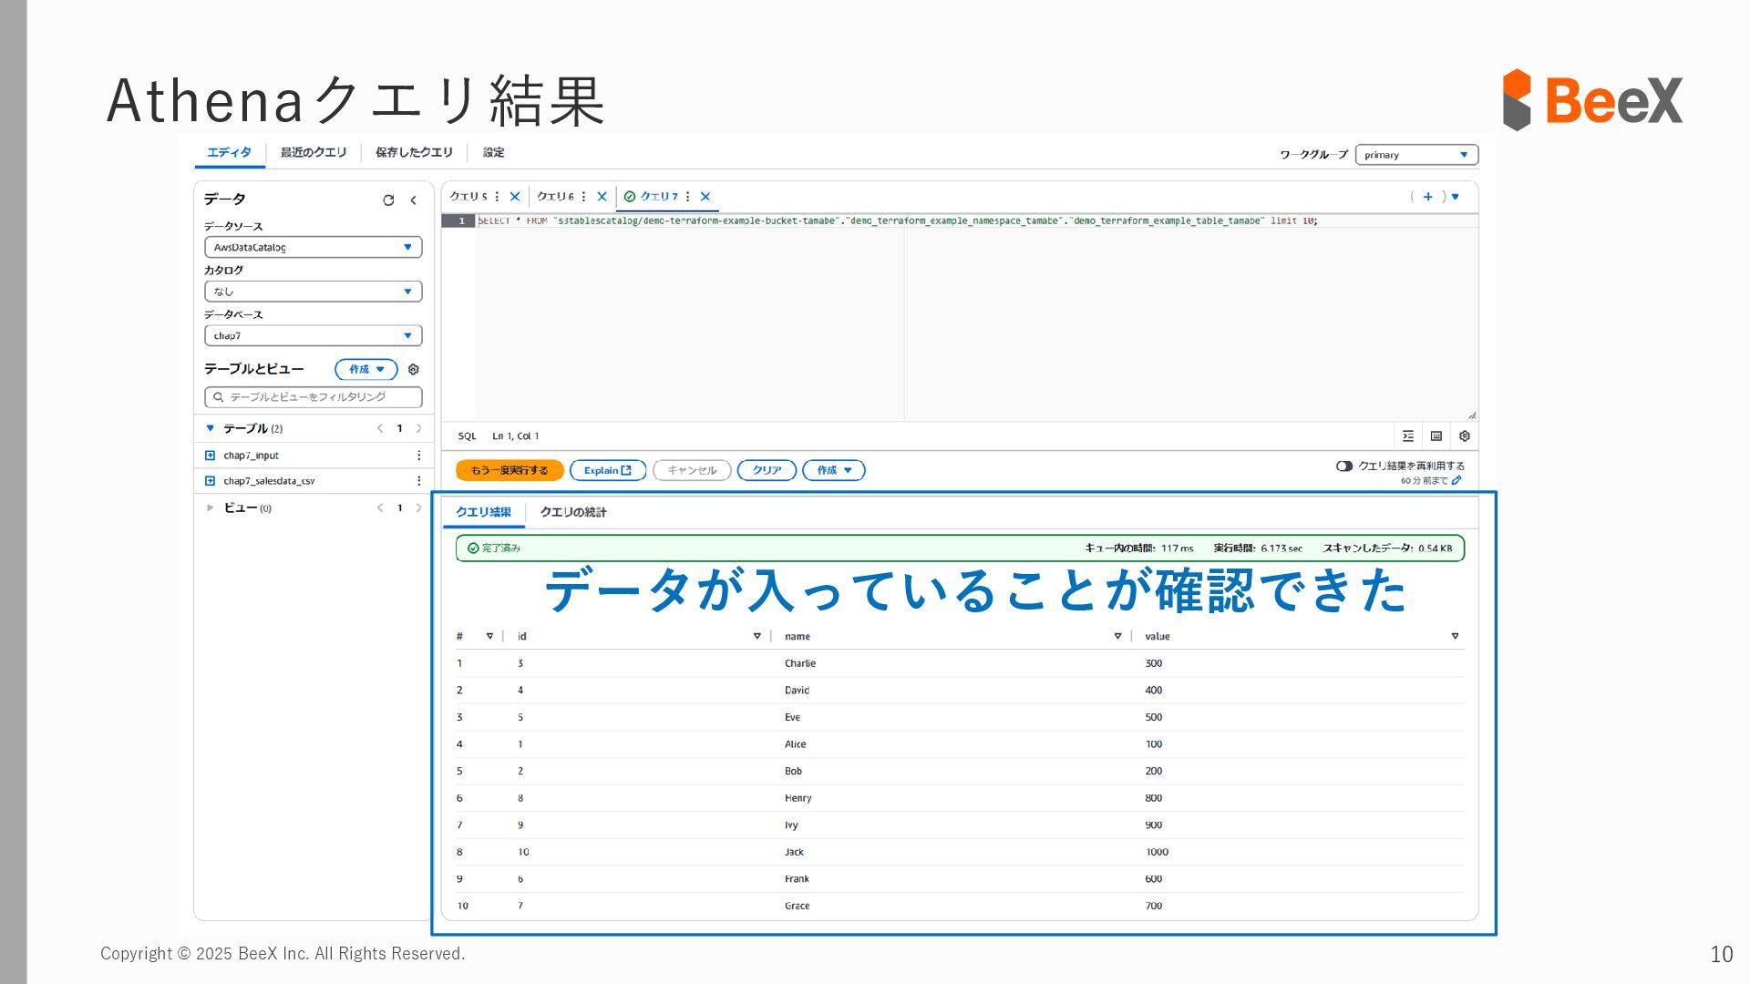Open the データソース AwsDataCatalog dropdown
This screenshot has width=1750, height=984.
click(313, 248)
